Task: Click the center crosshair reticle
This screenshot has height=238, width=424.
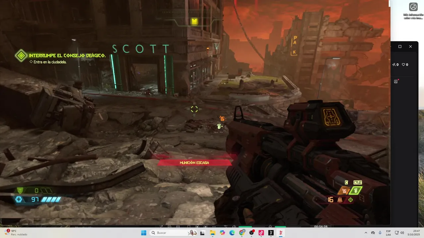Action: coord(194,109)
